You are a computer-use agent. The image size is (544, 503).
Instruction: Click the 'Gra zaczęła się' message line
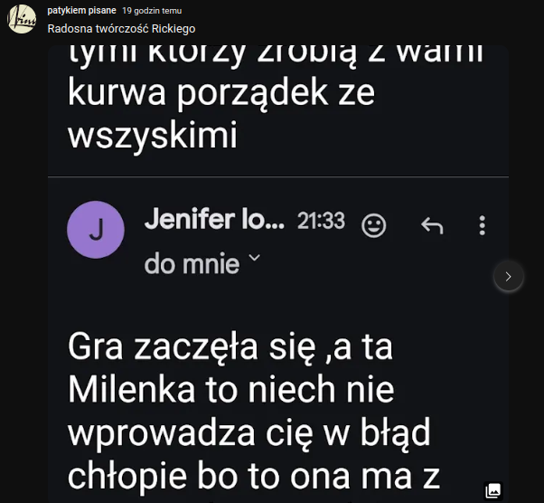pyautogui.click(x=230, y=349)
